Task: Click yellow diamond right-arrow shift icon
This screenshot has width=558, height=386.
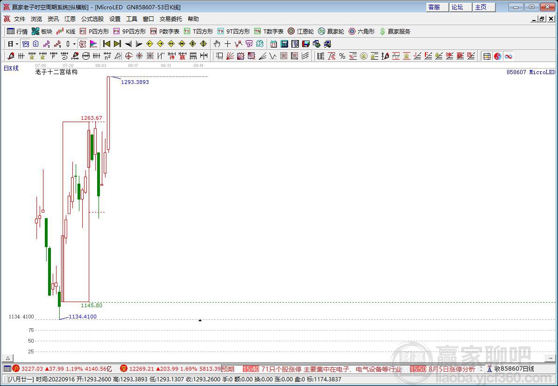Action: [x=160, y=44]
